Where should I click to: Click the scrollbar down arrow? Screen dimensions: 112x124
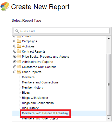pos(109,119)
